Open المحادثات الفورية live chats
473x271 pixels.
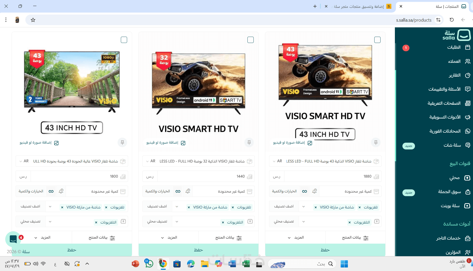[x=450, y=131]
